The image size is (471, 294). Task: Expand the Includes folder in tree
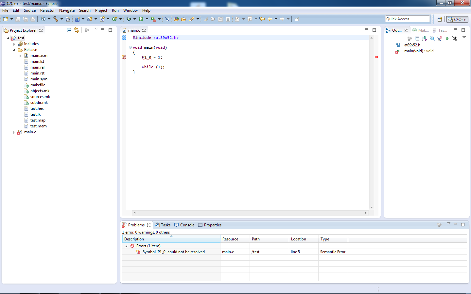pyautogui.click(x=14, y=44)
